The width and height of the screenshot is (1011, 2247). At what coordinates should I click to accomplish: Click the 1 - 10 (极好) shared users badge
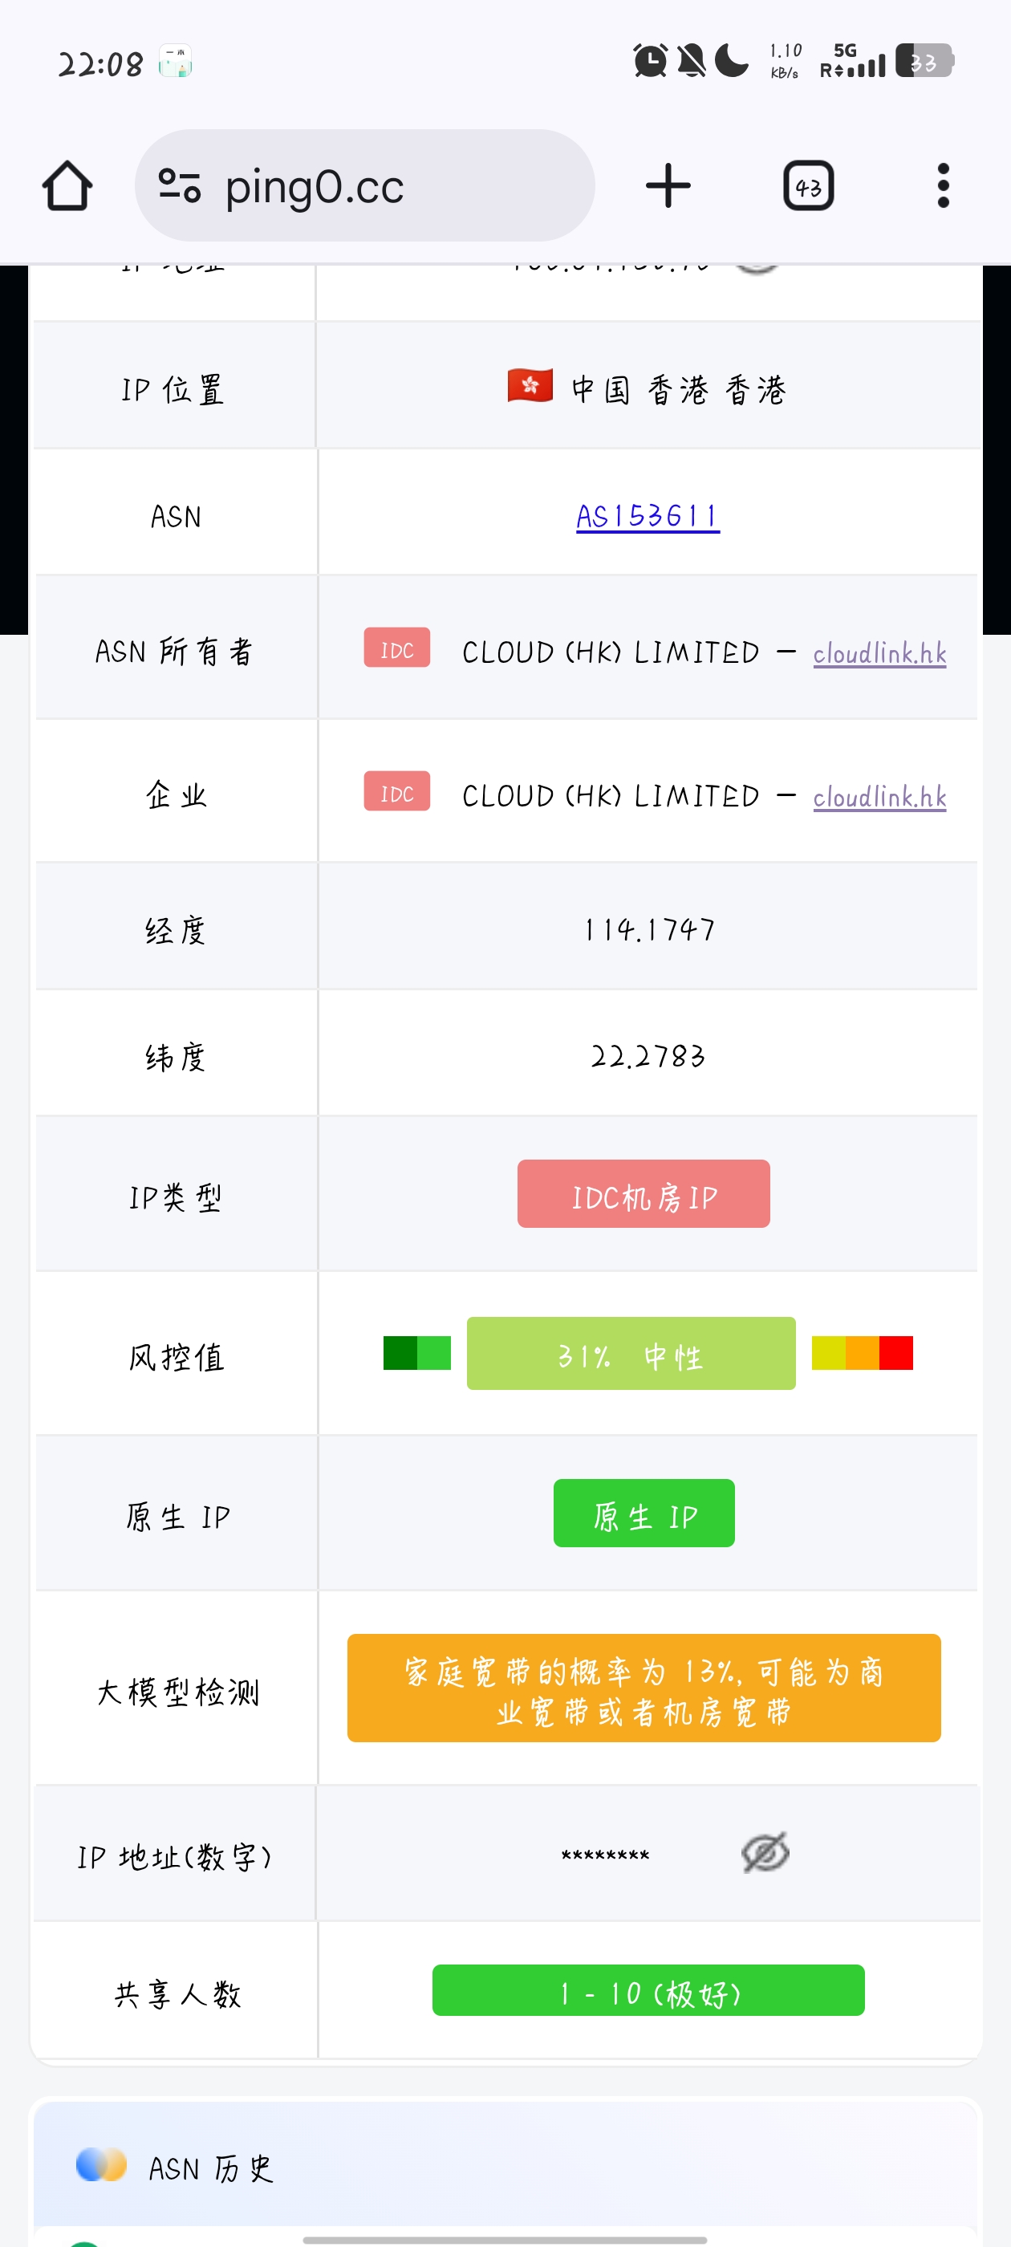point(648,1990)
